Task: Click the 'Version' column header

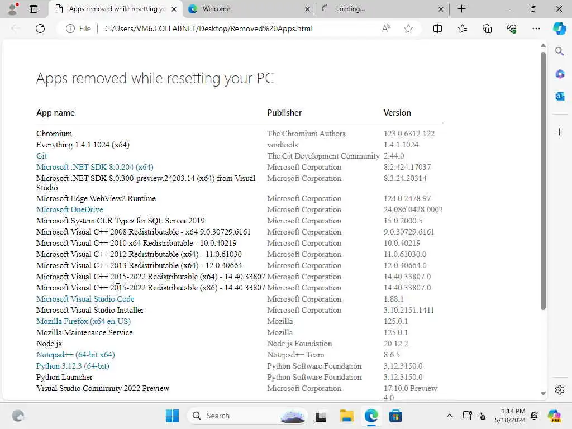Action: click(397, 113)
